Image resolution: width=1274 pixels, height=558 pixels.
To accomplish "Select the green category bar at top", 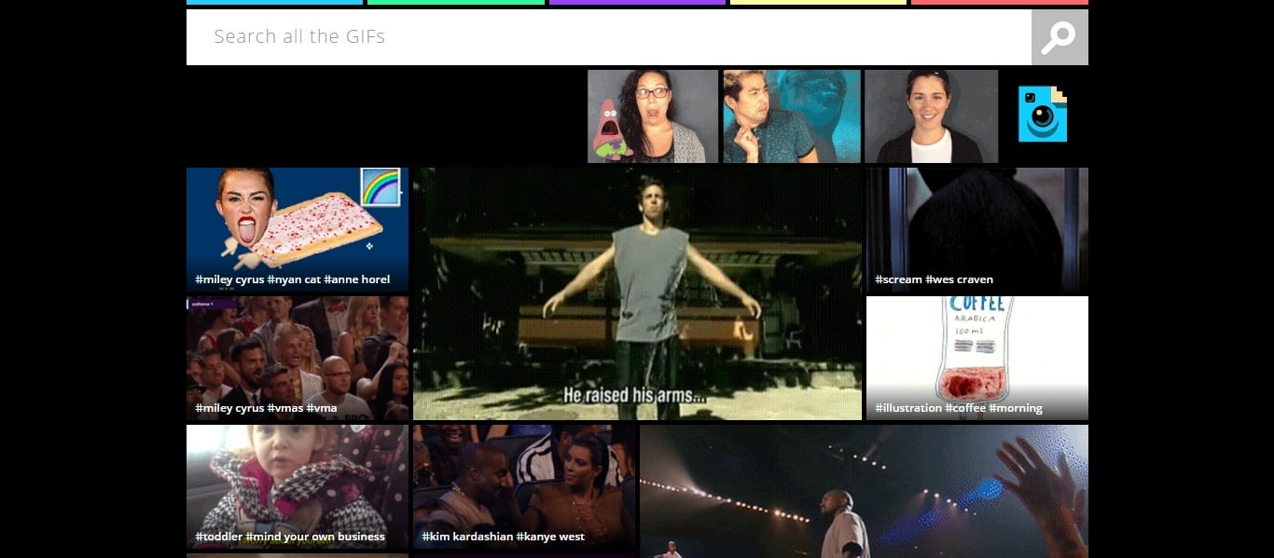I will pyautogui.click(x=455, y=2).
